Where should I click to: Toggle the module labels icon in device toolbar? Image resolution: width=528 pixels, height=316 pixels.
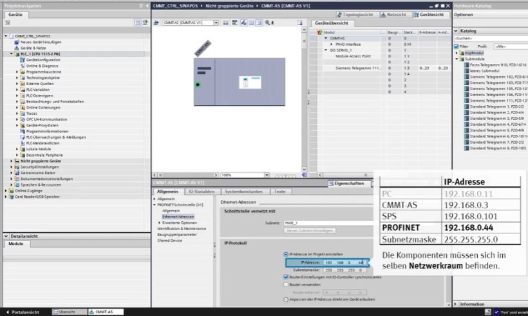[243, 23]
